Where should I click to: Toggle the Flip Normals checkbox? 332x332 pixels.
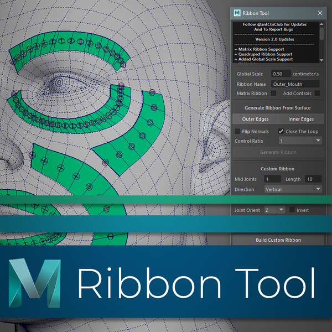click(237, 131)
